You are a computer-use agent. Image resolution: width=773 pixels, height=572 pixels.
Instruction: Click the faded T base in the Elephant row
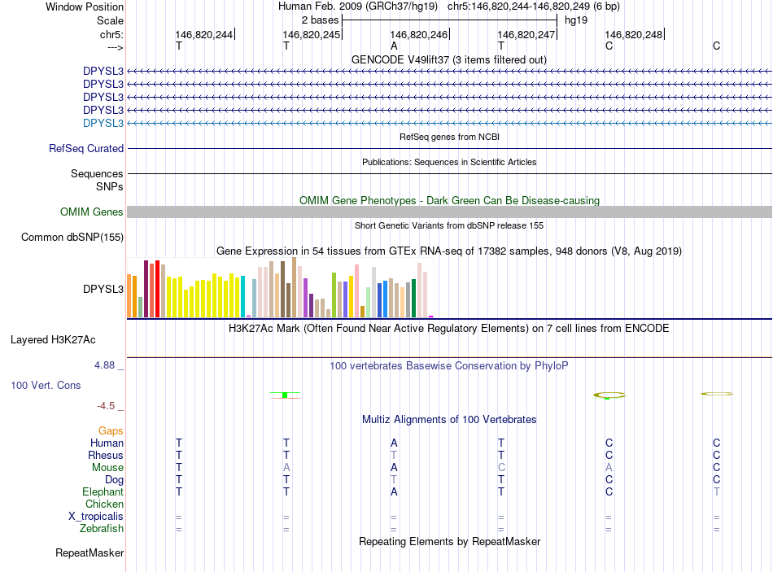point(716,491)
